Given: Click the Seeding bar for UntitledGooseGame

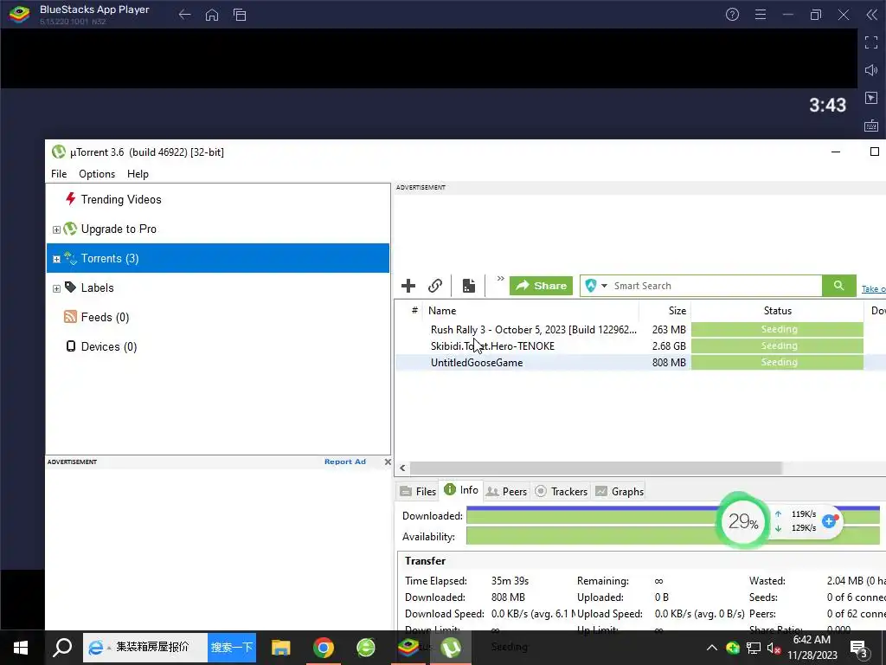Looking at the screenshot, I should pyautogui.click(x=778, y=362).
